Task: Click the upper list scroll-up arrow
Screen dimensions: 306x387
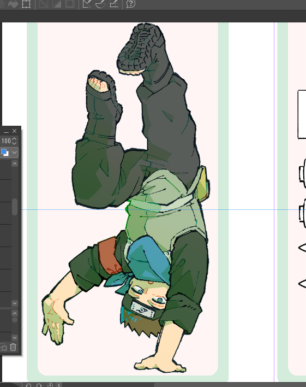Action: [15, 163]
